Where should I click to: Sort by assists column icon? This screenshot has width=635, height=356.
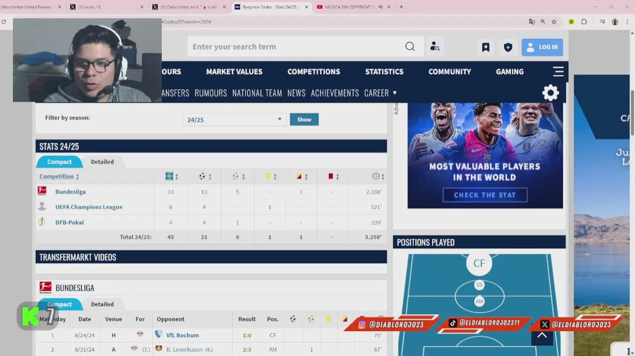pyautogui.click(x=235, y=176)
